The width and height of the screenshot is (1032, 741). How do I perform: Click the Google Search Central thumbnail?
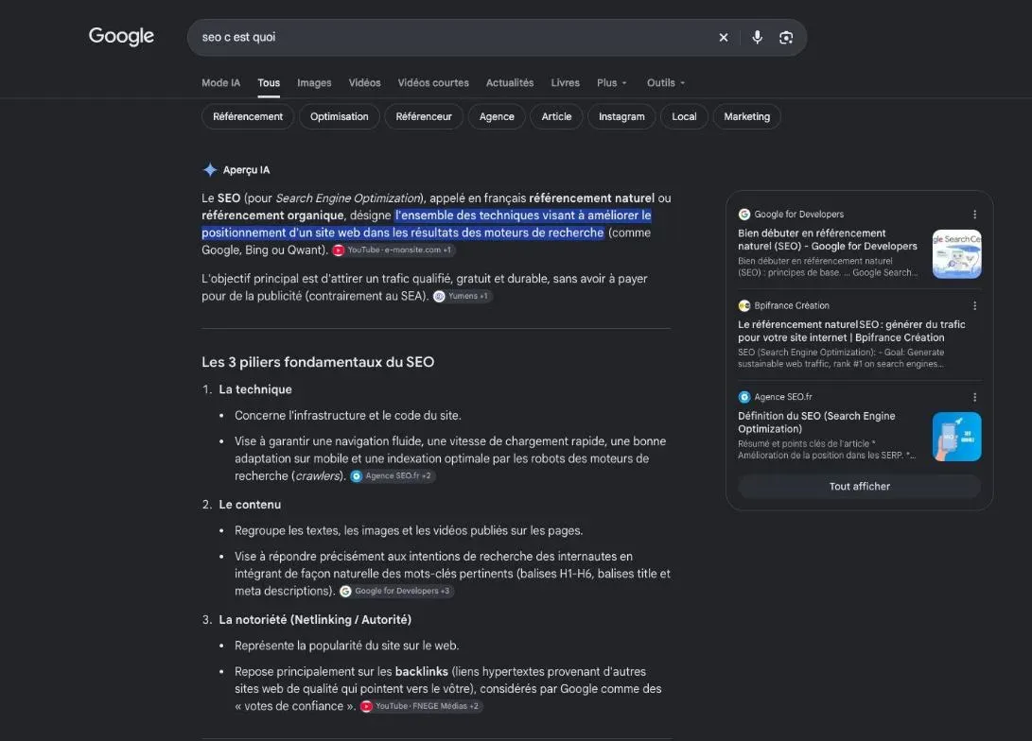click(957, 254)
